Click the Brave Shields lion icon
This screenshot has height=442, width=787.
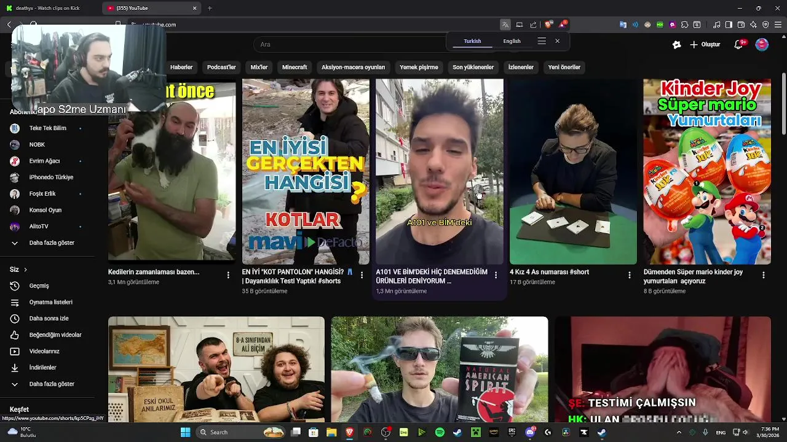point(548,25)
